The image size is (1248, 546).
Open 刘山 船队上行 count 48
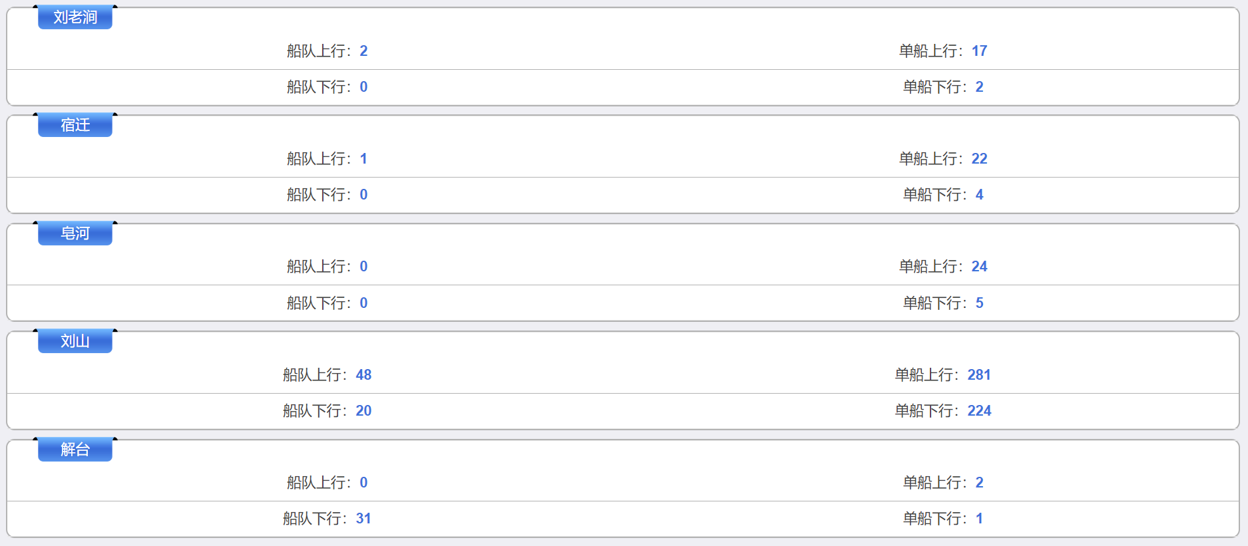[363, 375]
